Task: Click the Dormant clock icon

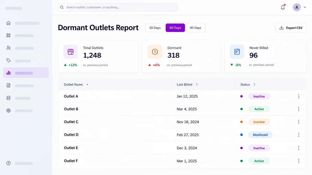Action: [155, 52]
